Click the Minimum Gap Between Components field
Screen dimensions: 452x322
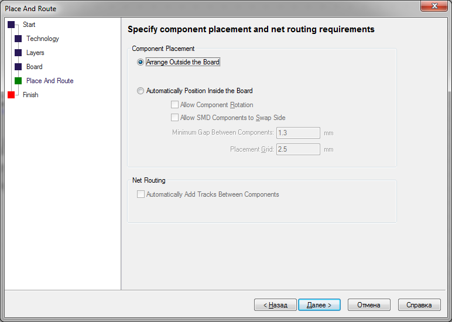[298, 133]
